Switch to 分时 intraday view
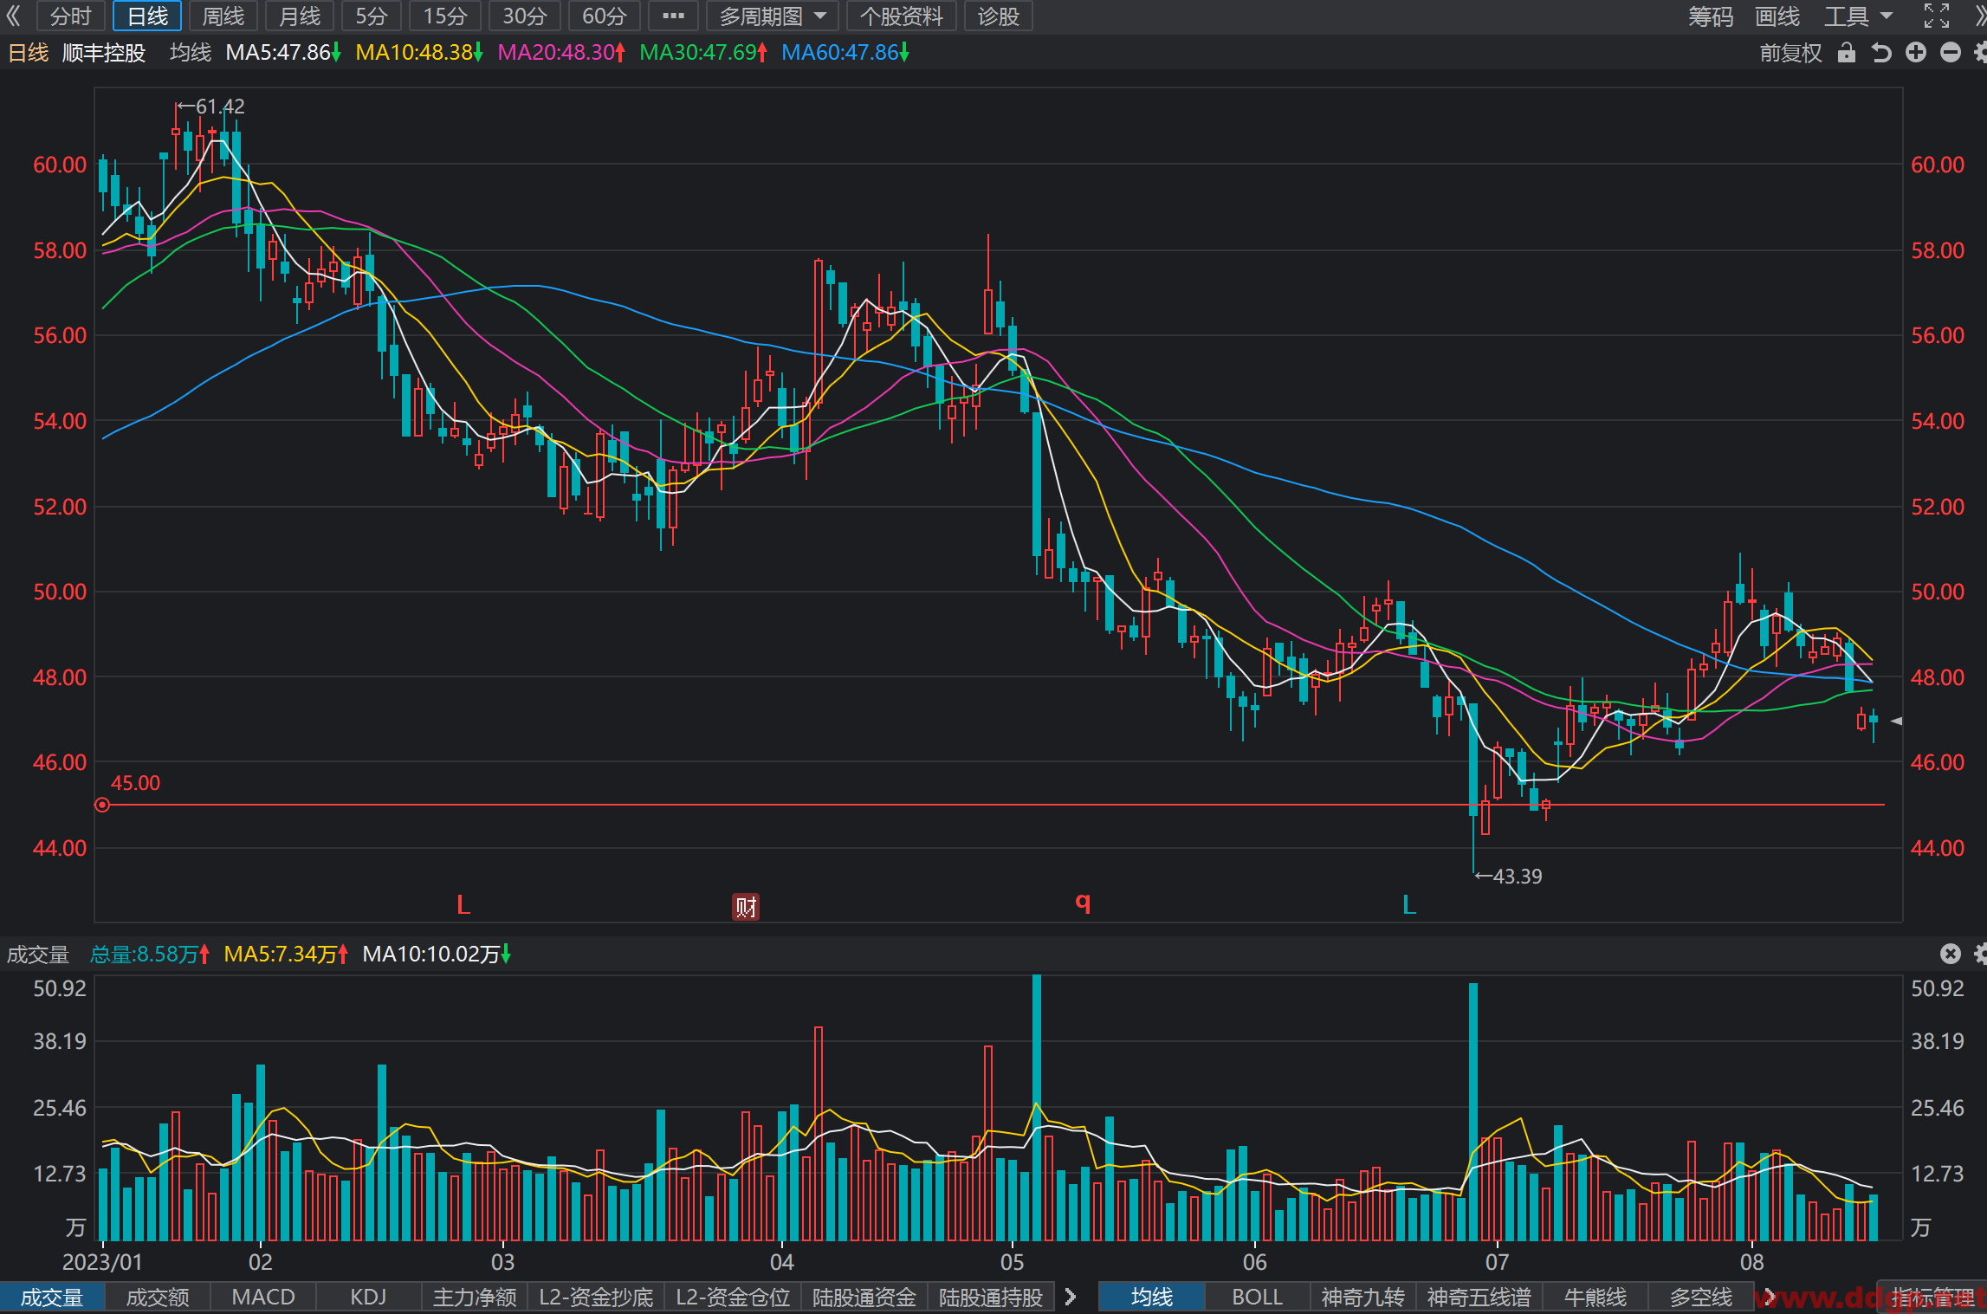Image resolution: width=1987 pixels, height=1314 pixels. [70, 16]
